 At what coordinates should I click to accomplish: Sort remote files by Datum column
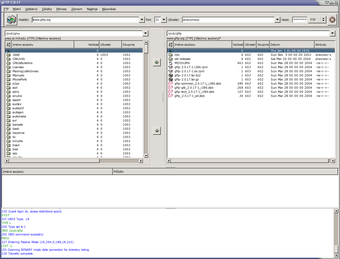pyautogui.click(x=292, y=45)
